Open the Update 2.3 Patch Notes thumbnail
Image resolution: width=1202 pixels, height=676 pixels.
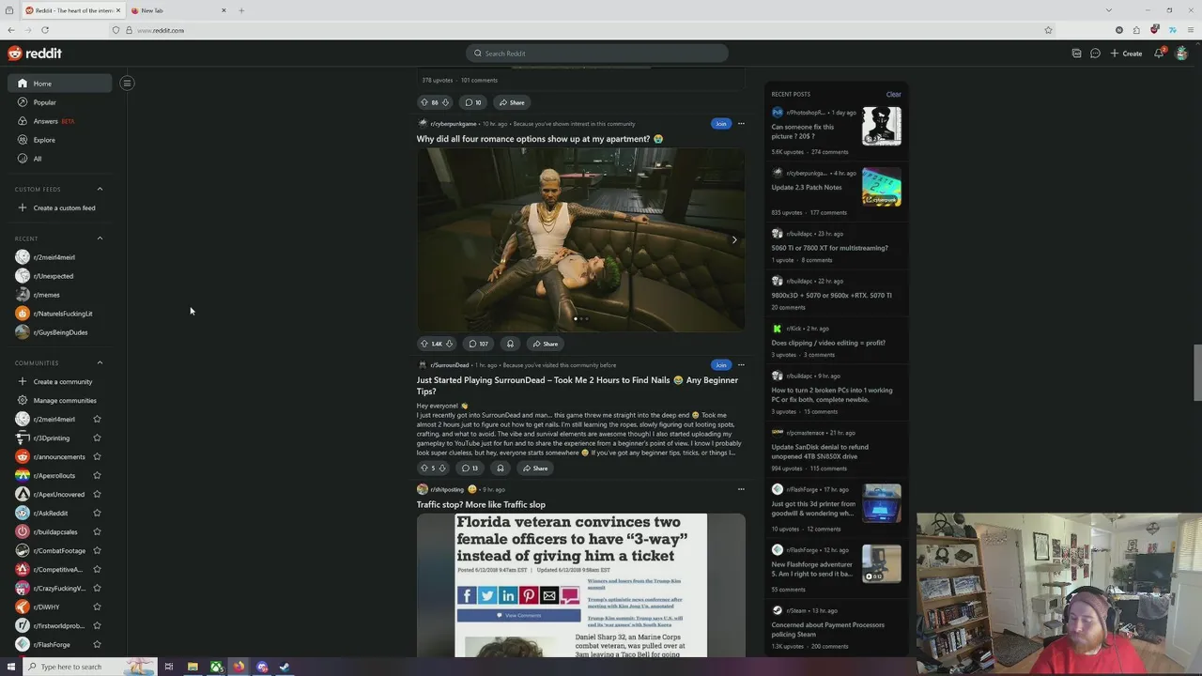[x=882, y=187]
